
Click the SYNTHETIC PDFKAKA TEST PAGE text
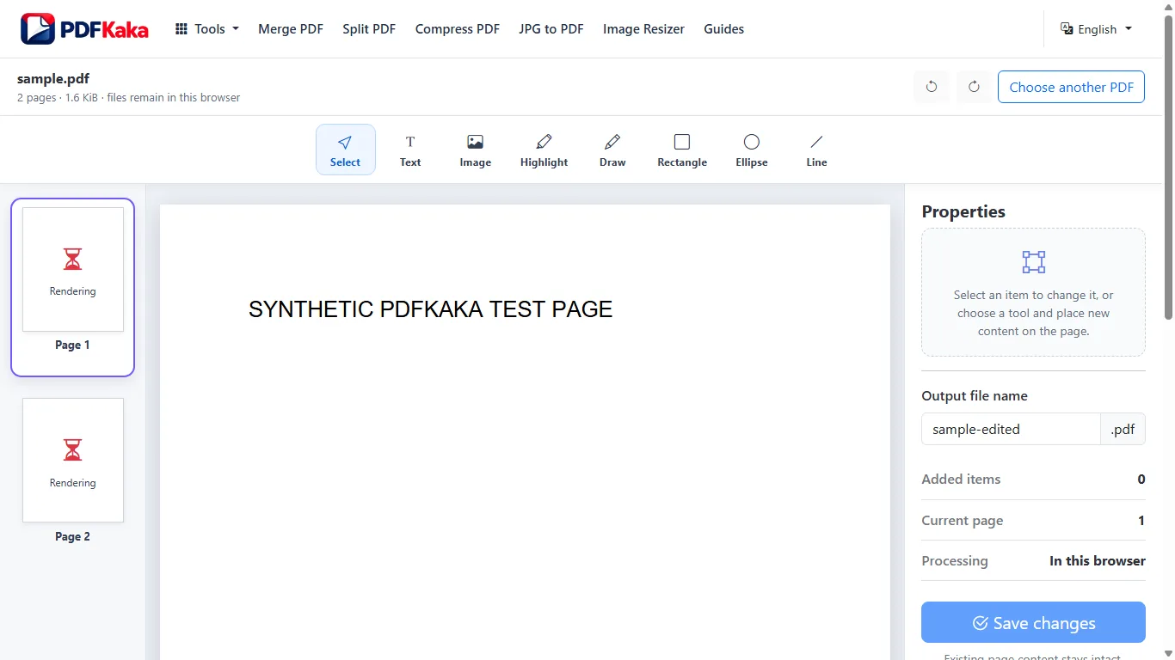pyautogui.click(x=430, y=309)
